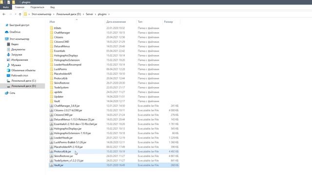Click Этот компьютер in address breadcrumb
This screenshot has width=312, height=175.
pos(41,14)
